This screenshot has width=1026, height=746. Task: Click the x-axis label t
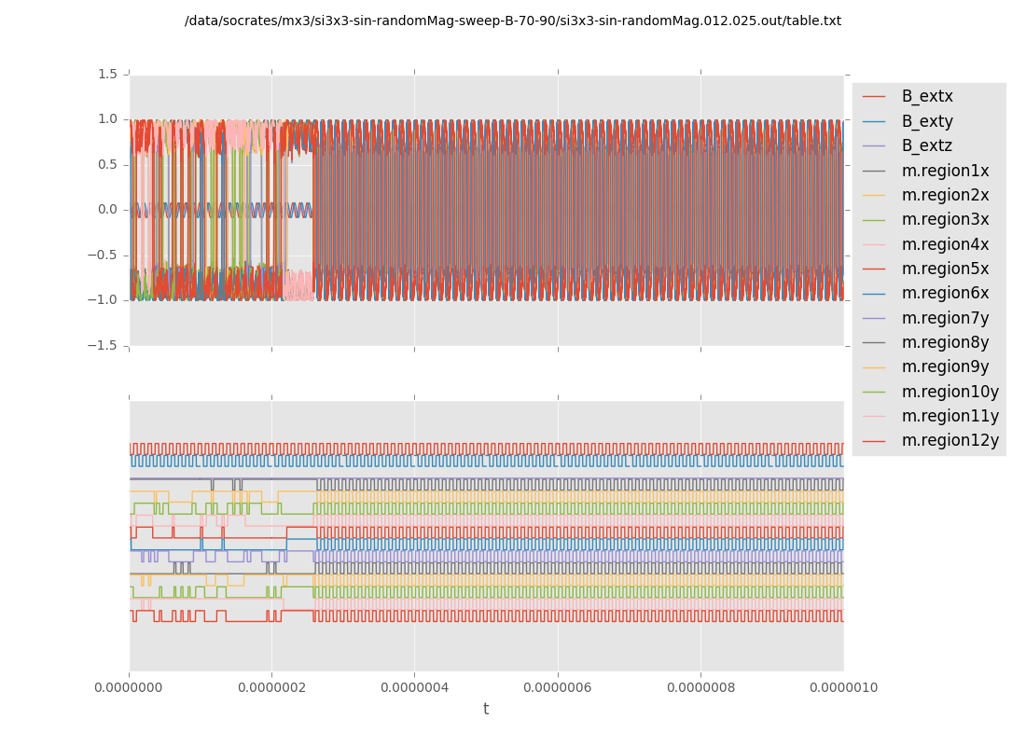(486, 709)
